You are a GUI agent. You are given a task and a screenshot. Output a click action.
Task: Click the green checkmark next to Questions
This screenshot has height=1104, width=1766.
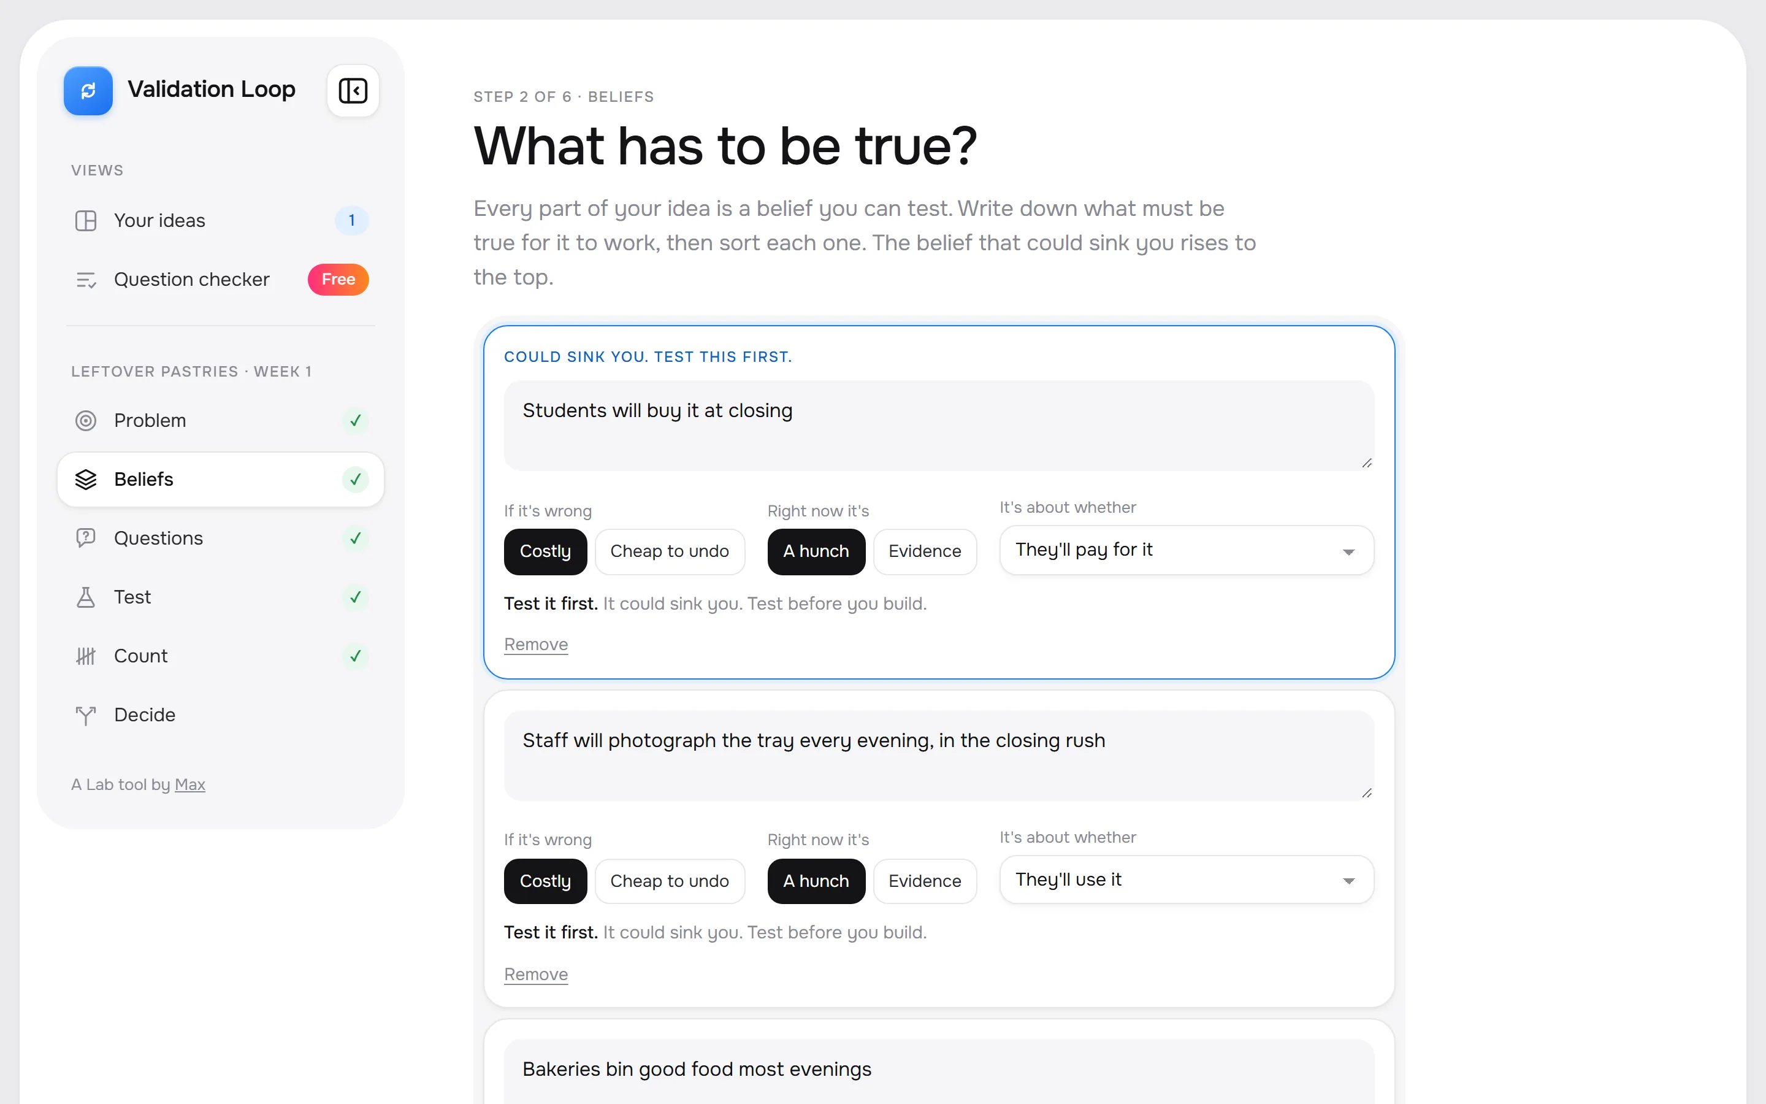[356, 538]
